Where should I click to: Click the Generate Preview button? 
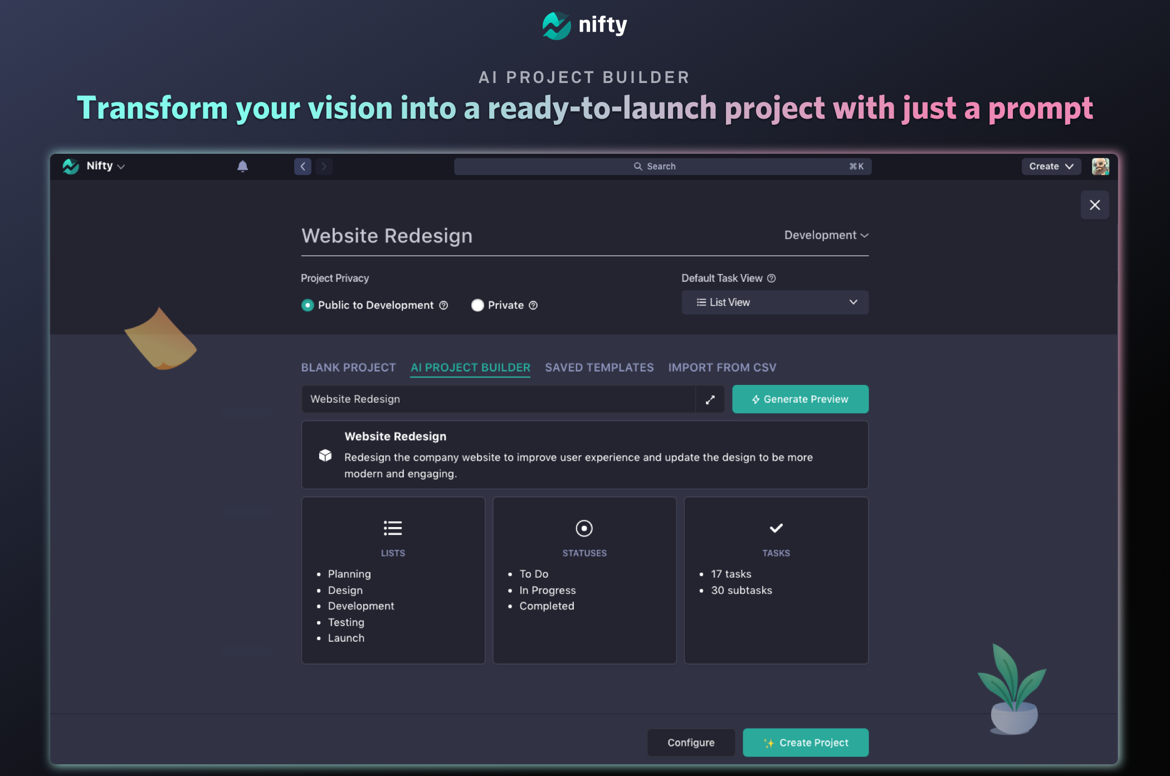pyautogui.click(x=800, y=399)
